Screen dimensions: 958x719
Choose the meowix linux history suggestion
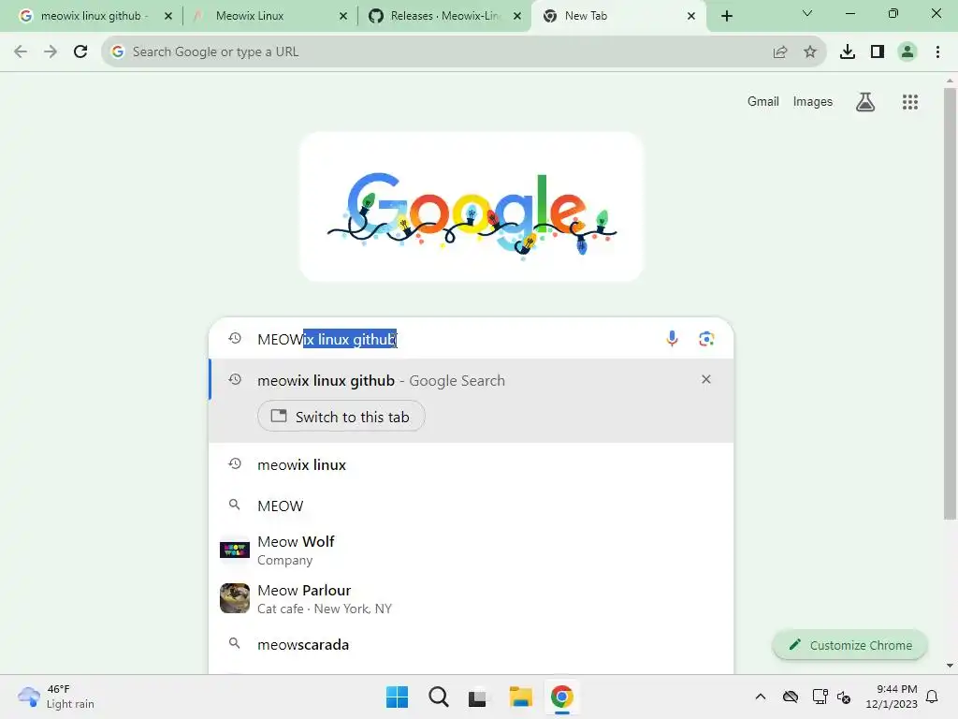471,464
